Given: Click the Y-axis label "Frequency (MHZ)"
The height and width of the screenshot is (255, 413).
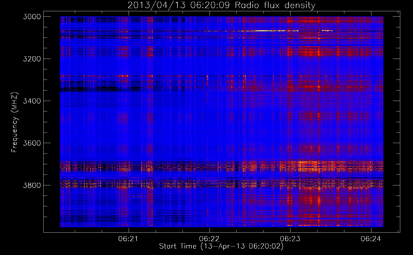Looking at the screenshot, I should tap(15, 122).
